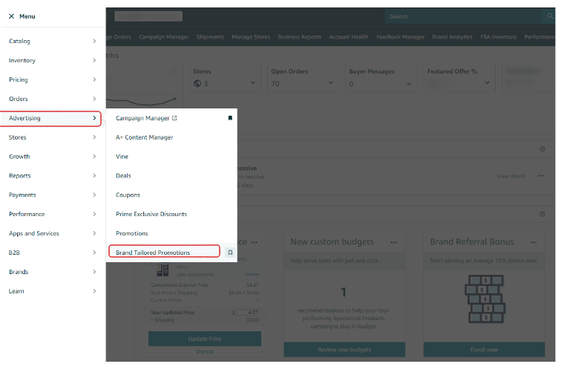Click Dismiss below Update Price

tap(205, 352)
